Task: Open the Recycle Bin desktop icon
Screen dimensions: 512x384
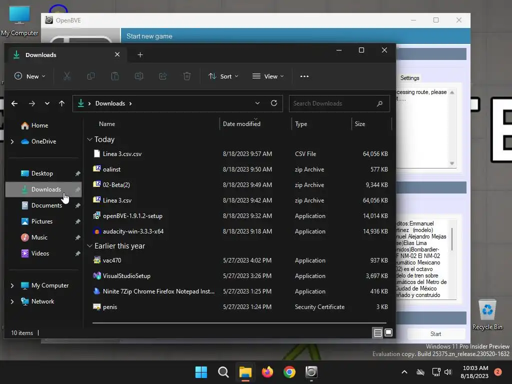Action: (x=487, y=314)
